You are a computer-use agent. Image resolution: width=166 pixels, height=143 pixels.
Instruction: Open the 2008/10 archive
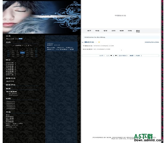pyautogui.click(x=11, y=107)
